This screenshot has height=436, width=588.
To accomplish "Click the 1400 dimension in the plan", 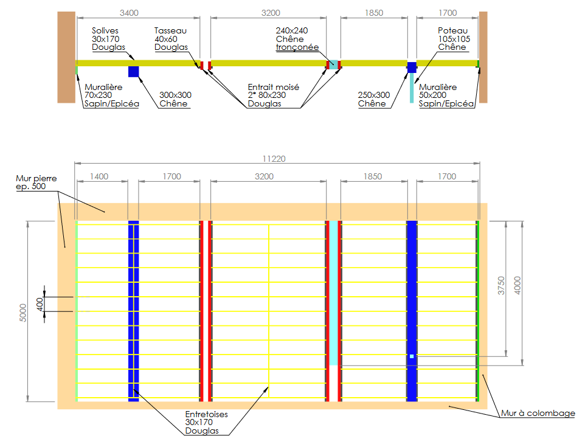I will 99,176.
